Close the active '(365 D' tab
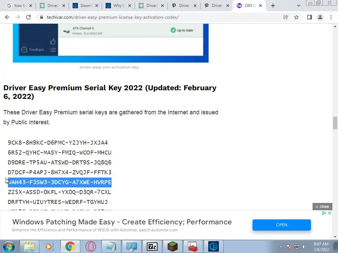The width and height of the screenshot is (338, 253). [x=260, y=6]
